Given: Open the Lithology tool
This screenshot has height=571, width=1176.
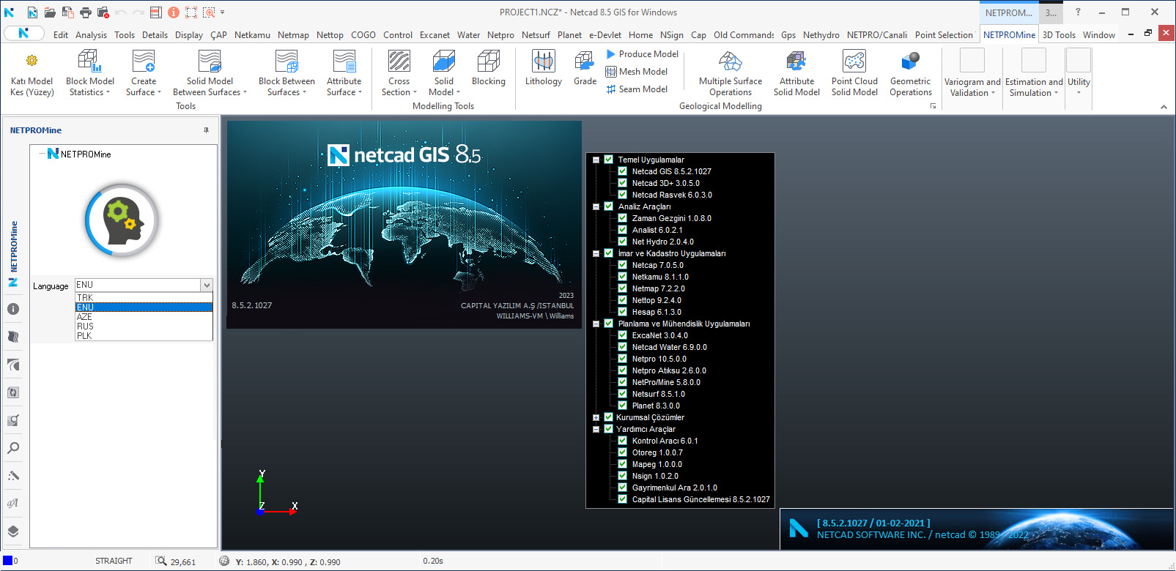Looking at the screenshot, I should click(544, 69).
